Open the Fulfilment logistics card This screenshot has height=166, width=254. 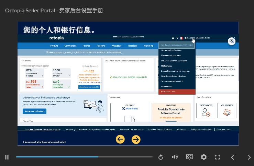pyautogui.click(x=130, y=112)
